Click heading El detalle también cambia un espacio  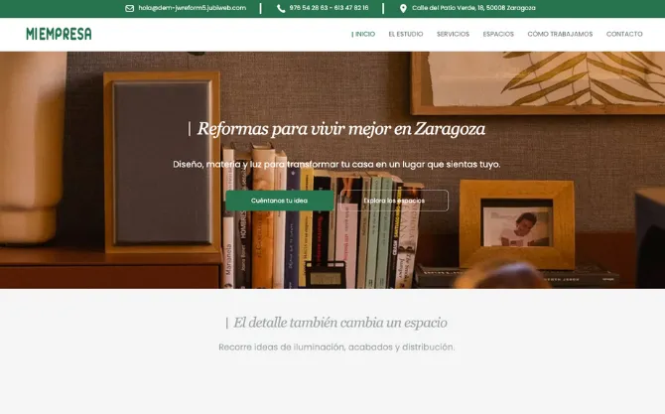(336, 323)
